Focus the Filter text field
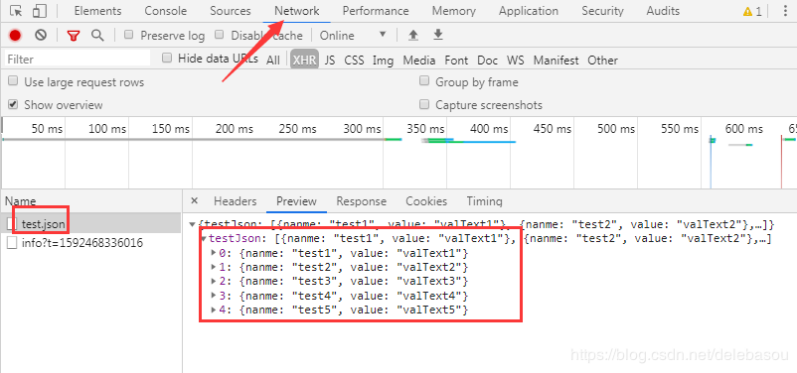This screenshot has height=373, width=797. (78, 59)
